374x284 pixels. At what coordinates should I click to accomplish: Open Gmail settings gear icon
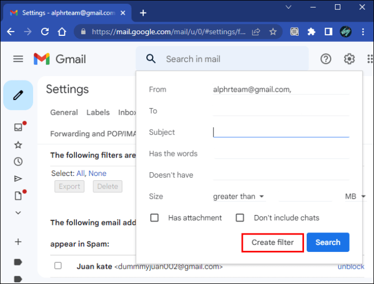tap(349, 59)
